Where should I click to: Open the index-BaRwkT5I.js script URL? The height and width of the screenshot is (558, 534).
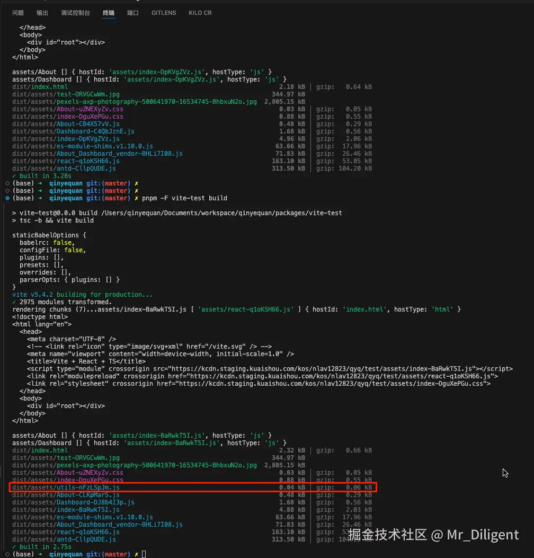[322, 369]
